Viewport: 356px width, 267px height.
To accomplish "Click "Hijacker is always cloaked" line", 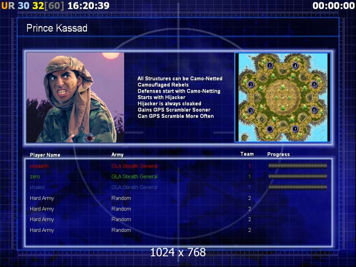I will click(170, 104).
